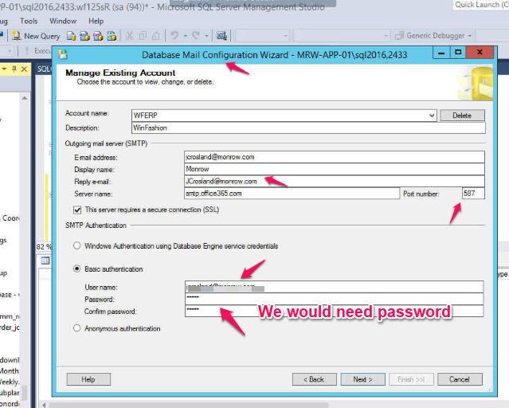Click the Next button in wizard

coord(363,379)
